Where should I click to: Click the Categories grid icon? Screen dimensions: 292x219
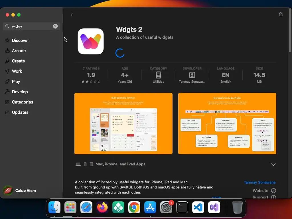tap(7, 102)
